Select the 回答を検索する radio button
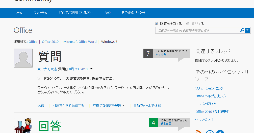 (157, 24)
